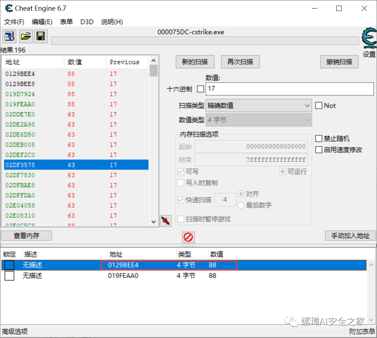
Task: Select result row 02E08310
Action: click(76, 215)
